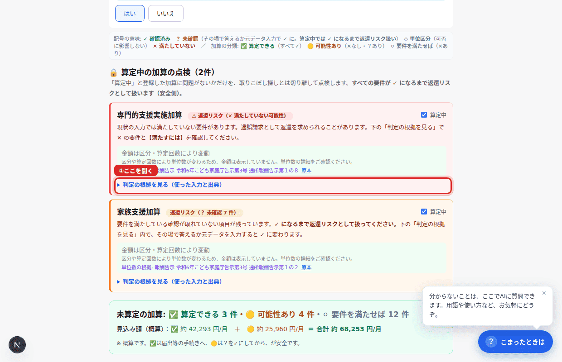Select the いいえ answer button
Image resolution: width=562 pixels, height=362 pixels.
click(166, 13)
